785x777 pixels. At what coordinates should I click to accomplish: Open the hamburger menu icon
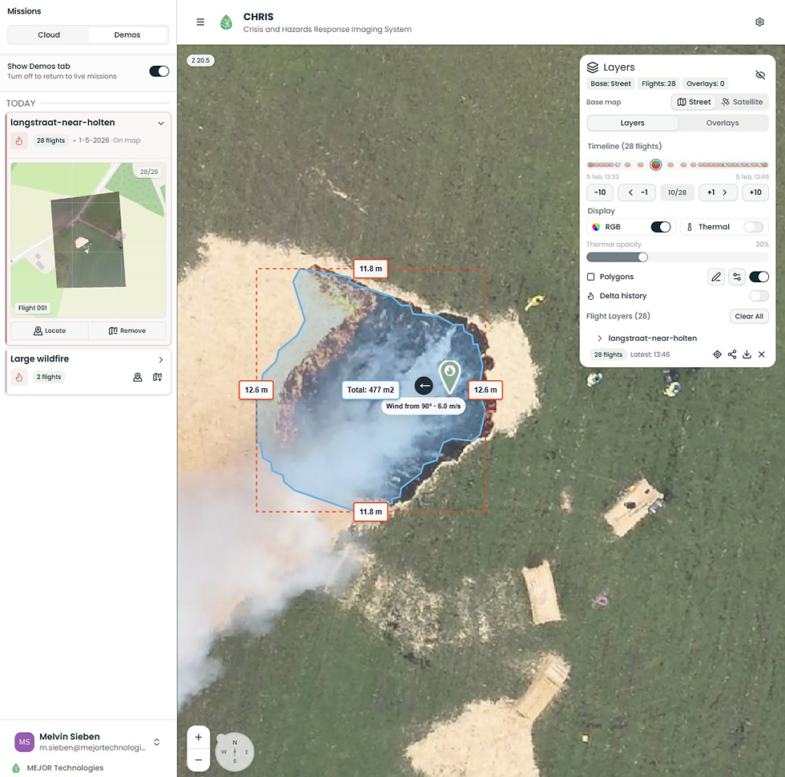click(200, 22)
